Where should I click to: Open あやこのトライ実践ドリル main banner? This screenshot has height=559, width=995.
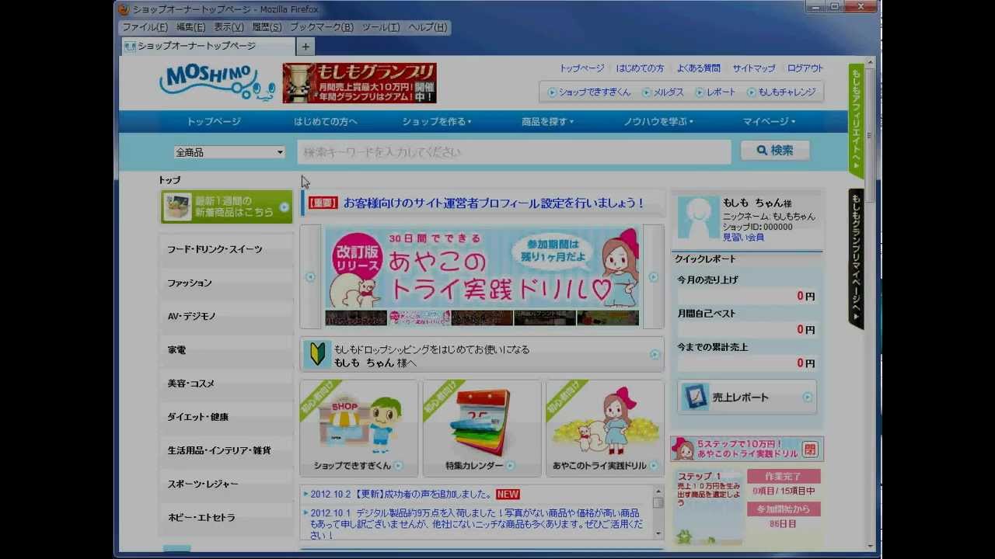tap(482, 268)
